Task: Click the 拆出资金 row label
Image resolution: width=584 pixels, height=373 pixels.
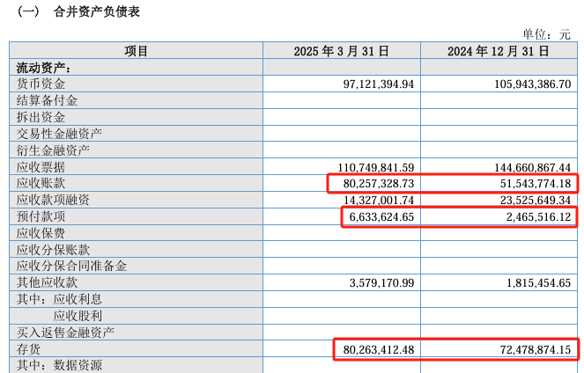Action: click(41, 117)
